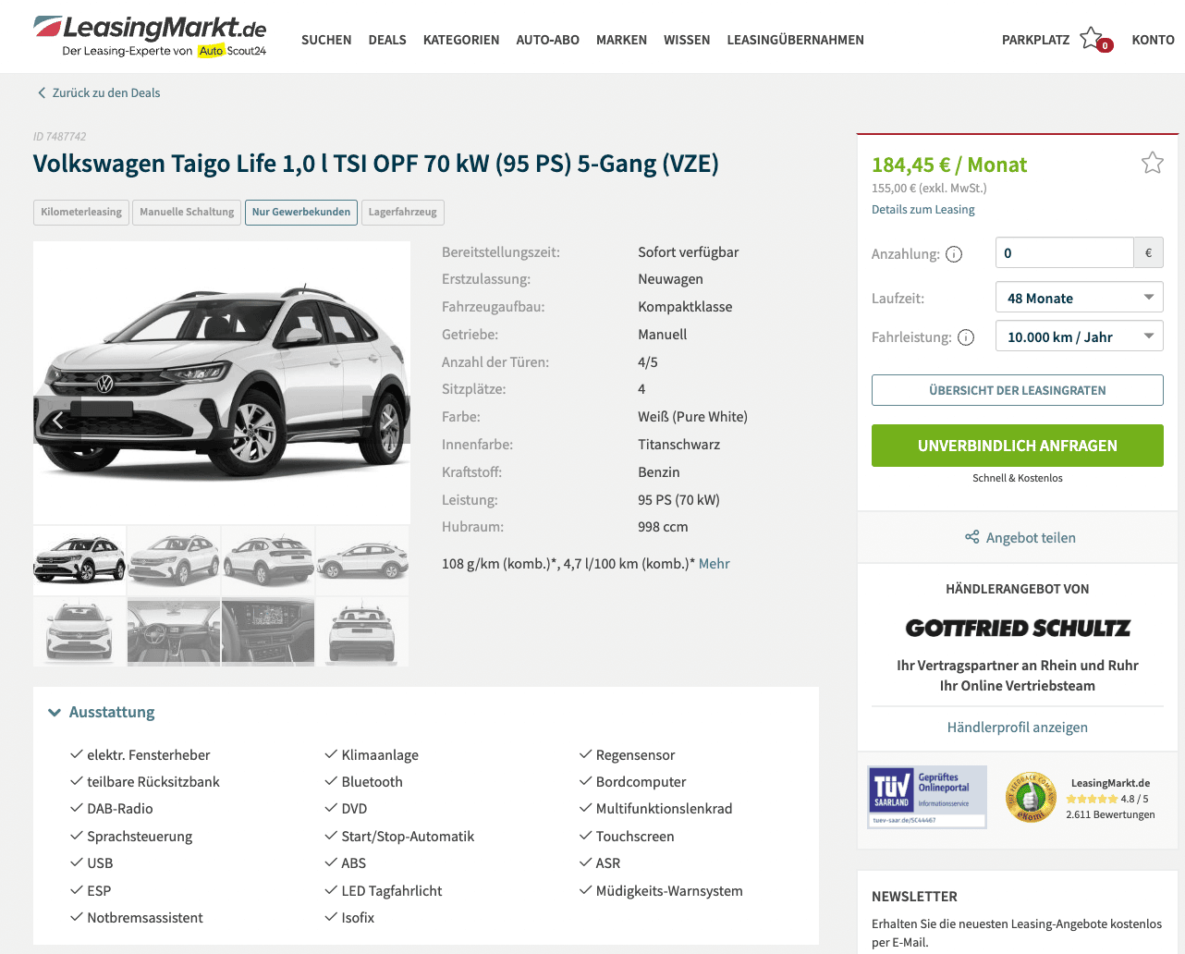Click the back chevron at Zurück zu den Deals

point(42,92)
